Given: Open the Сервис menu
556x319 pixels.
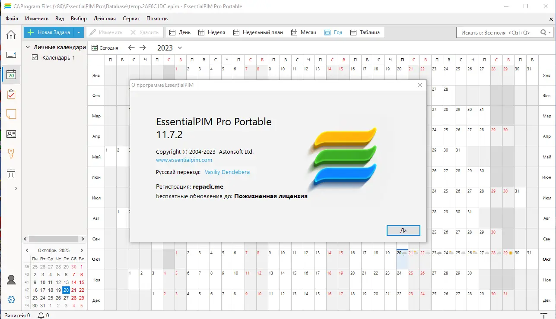Looking at the screenshot, I should pos(131,19).
